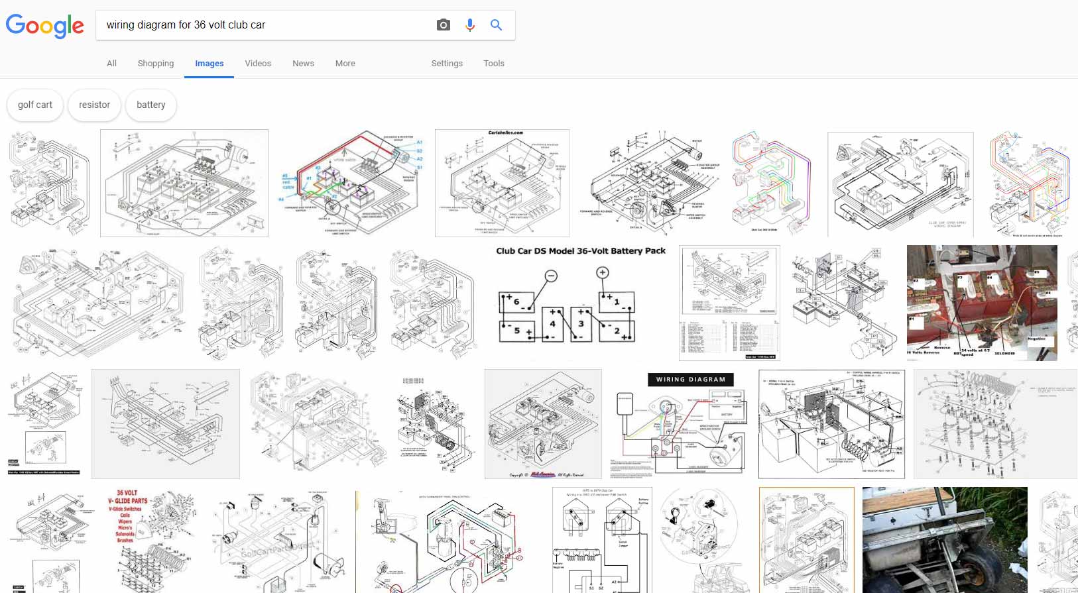This screenshot has width=1078, height=593.
Task: Filter results by resistor chip
Action: point(94,105)
